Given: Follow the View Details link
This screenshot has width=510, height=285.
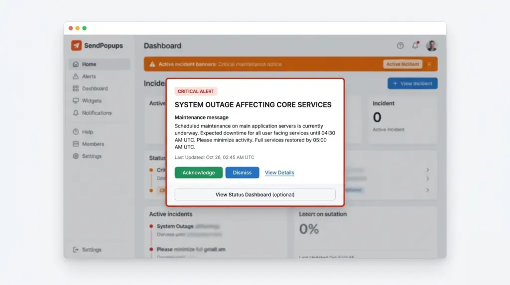Looking at the screenshot, I should (x=279, y=173).
